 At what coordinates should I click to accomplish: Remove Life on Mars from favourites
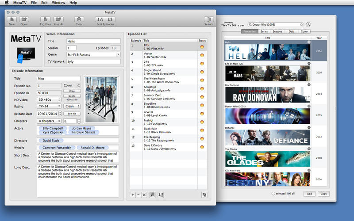coord(309,63)
